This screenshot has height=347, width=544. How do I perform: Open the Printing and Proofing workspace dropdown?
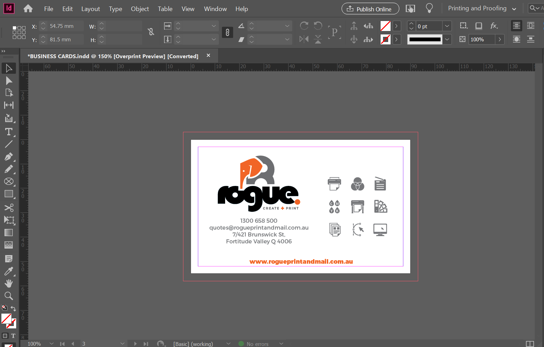click(x=482, y=9)
